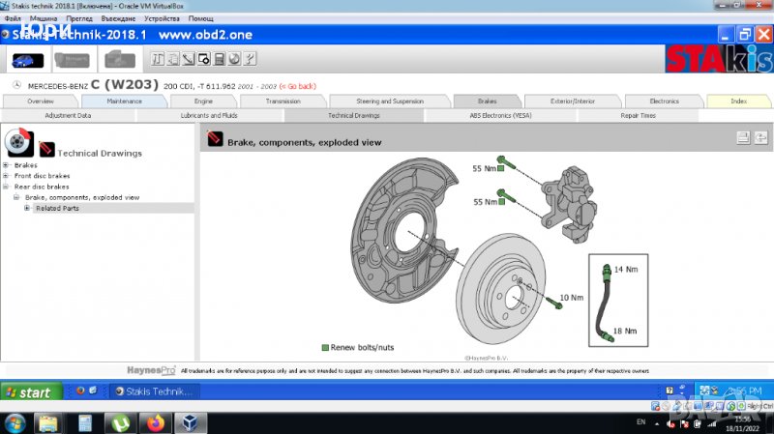Open the Steering and Suspension tab
The image size is (774, 434).
(x=390, y=101)
